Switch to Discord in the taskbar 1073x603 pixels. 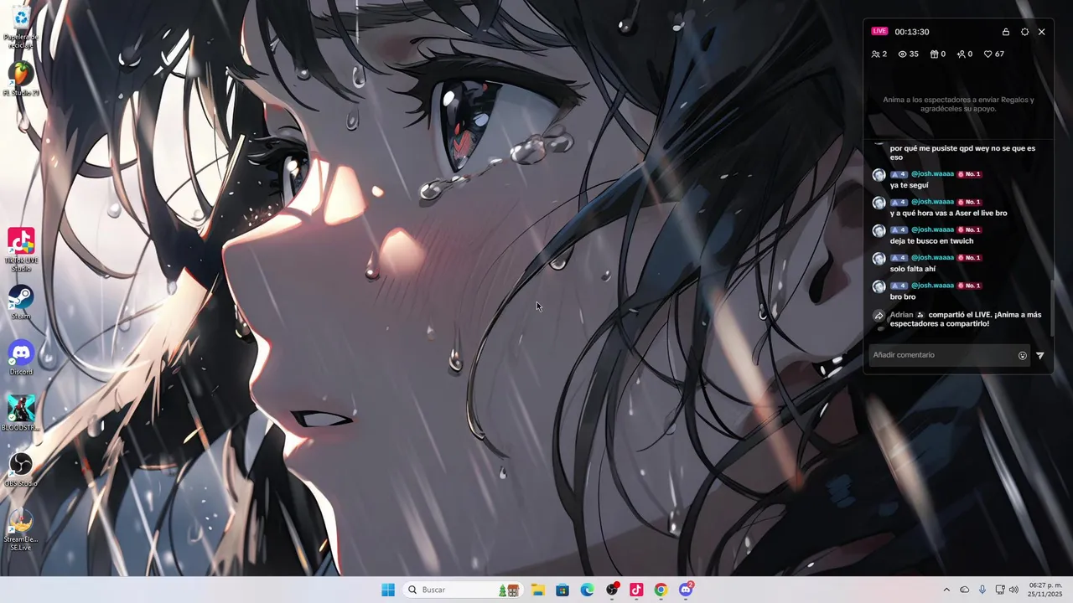point(686,590)
